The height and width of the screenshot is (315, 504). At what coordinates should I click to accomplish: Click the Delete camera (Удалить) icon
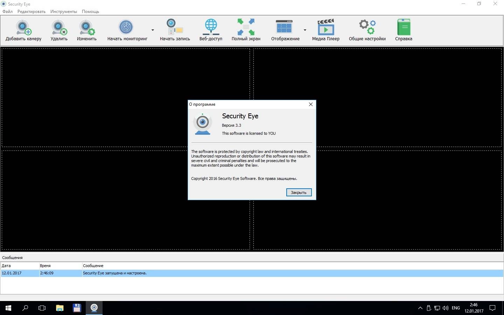pos(59,27)
